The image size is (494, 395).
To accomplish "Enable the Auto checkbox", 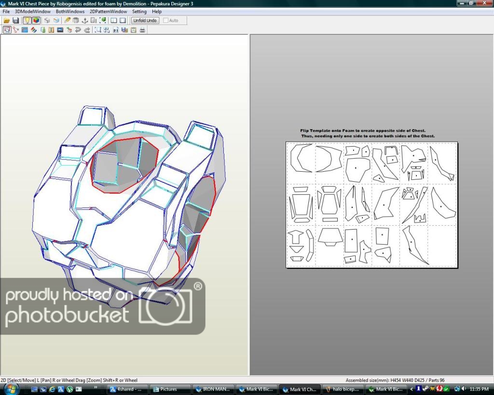I will coord(166,20).
